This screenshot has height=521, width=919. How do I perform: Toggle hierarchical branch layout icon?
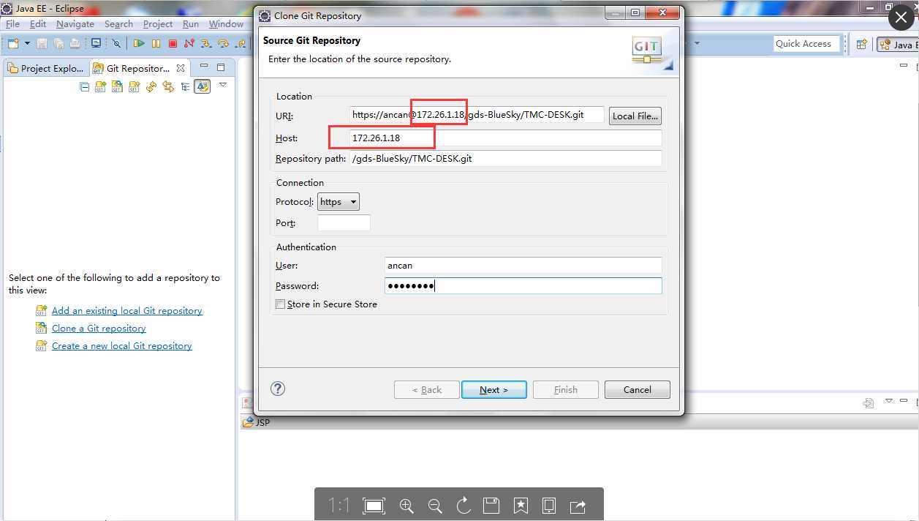pyautogui.click(x=185, y=86)
